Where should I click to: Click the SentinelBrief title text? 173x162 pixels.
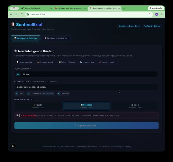29,25
